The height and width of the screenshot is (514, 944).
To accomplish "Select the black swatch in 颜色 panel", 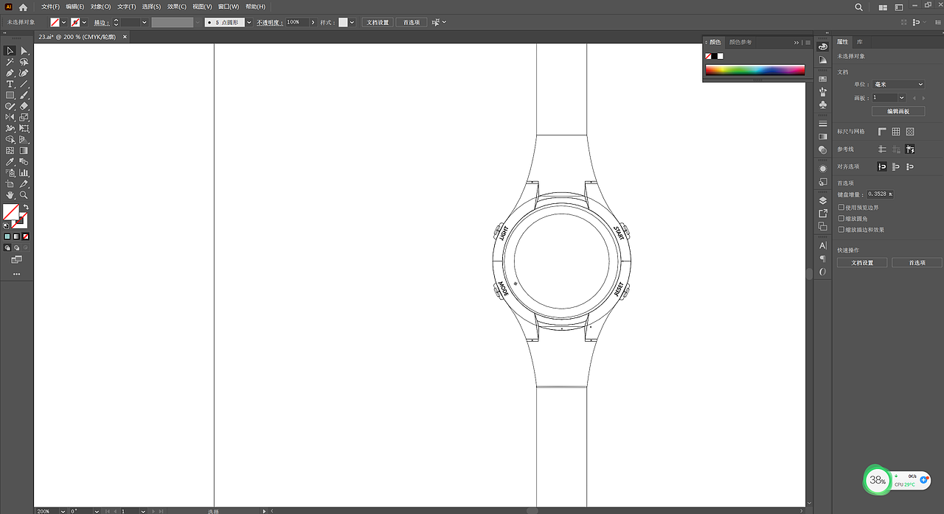I will pos(715,56).
